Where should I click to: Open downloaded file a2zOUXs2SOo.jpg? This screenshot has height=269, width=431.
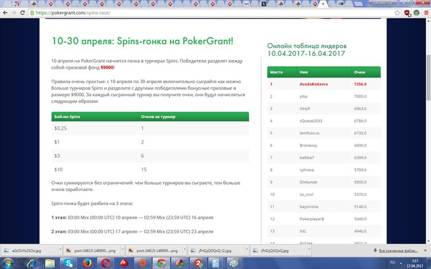29,251
